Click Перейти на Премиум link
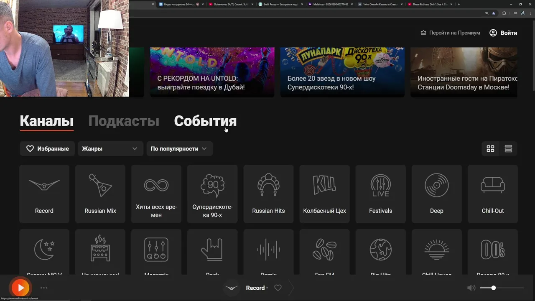The height and width of the screenshot is (301, 535). click(450, 33)
